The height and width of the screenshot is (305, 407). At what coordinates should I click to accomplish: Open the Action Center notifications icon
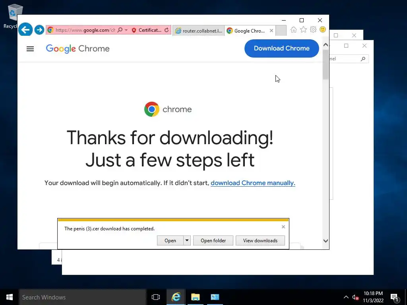pos(395,297)
